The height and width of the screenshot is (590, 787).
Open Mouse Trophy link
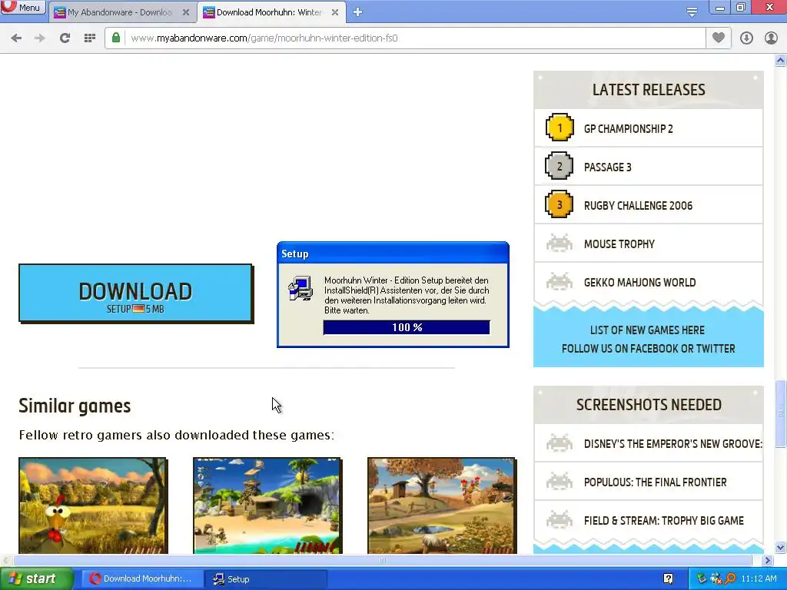tap(619, 244)
